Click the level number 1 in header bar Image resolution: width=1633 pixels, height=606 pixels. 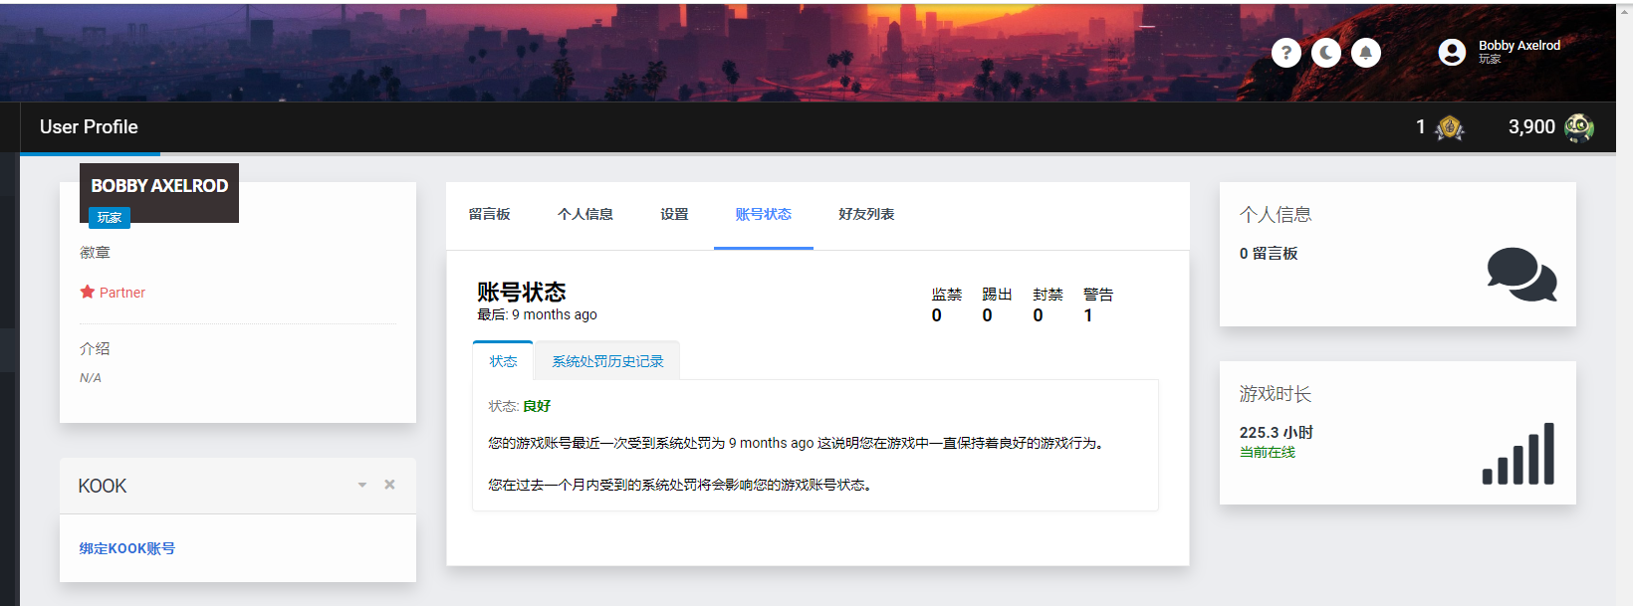coord(1421,127)
